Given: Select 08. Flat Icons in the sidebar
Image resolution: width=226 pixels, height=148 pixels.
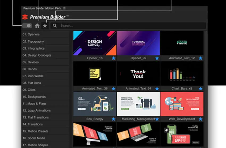Looking at the screenshot, I should (x=45, y=83).
